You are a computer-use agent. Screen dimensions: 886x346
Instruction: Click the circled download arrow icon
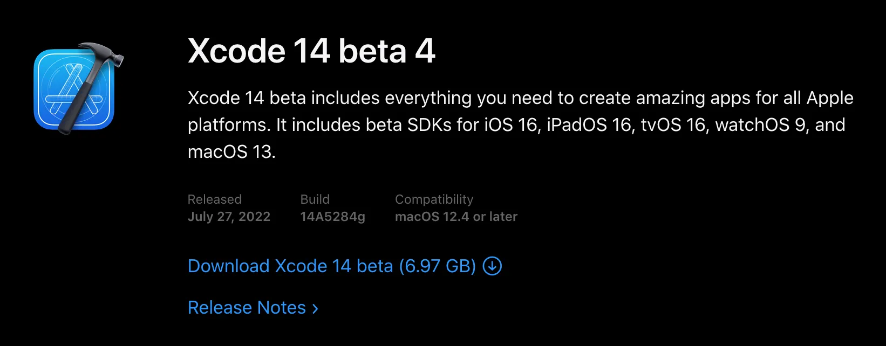[492, 266]
